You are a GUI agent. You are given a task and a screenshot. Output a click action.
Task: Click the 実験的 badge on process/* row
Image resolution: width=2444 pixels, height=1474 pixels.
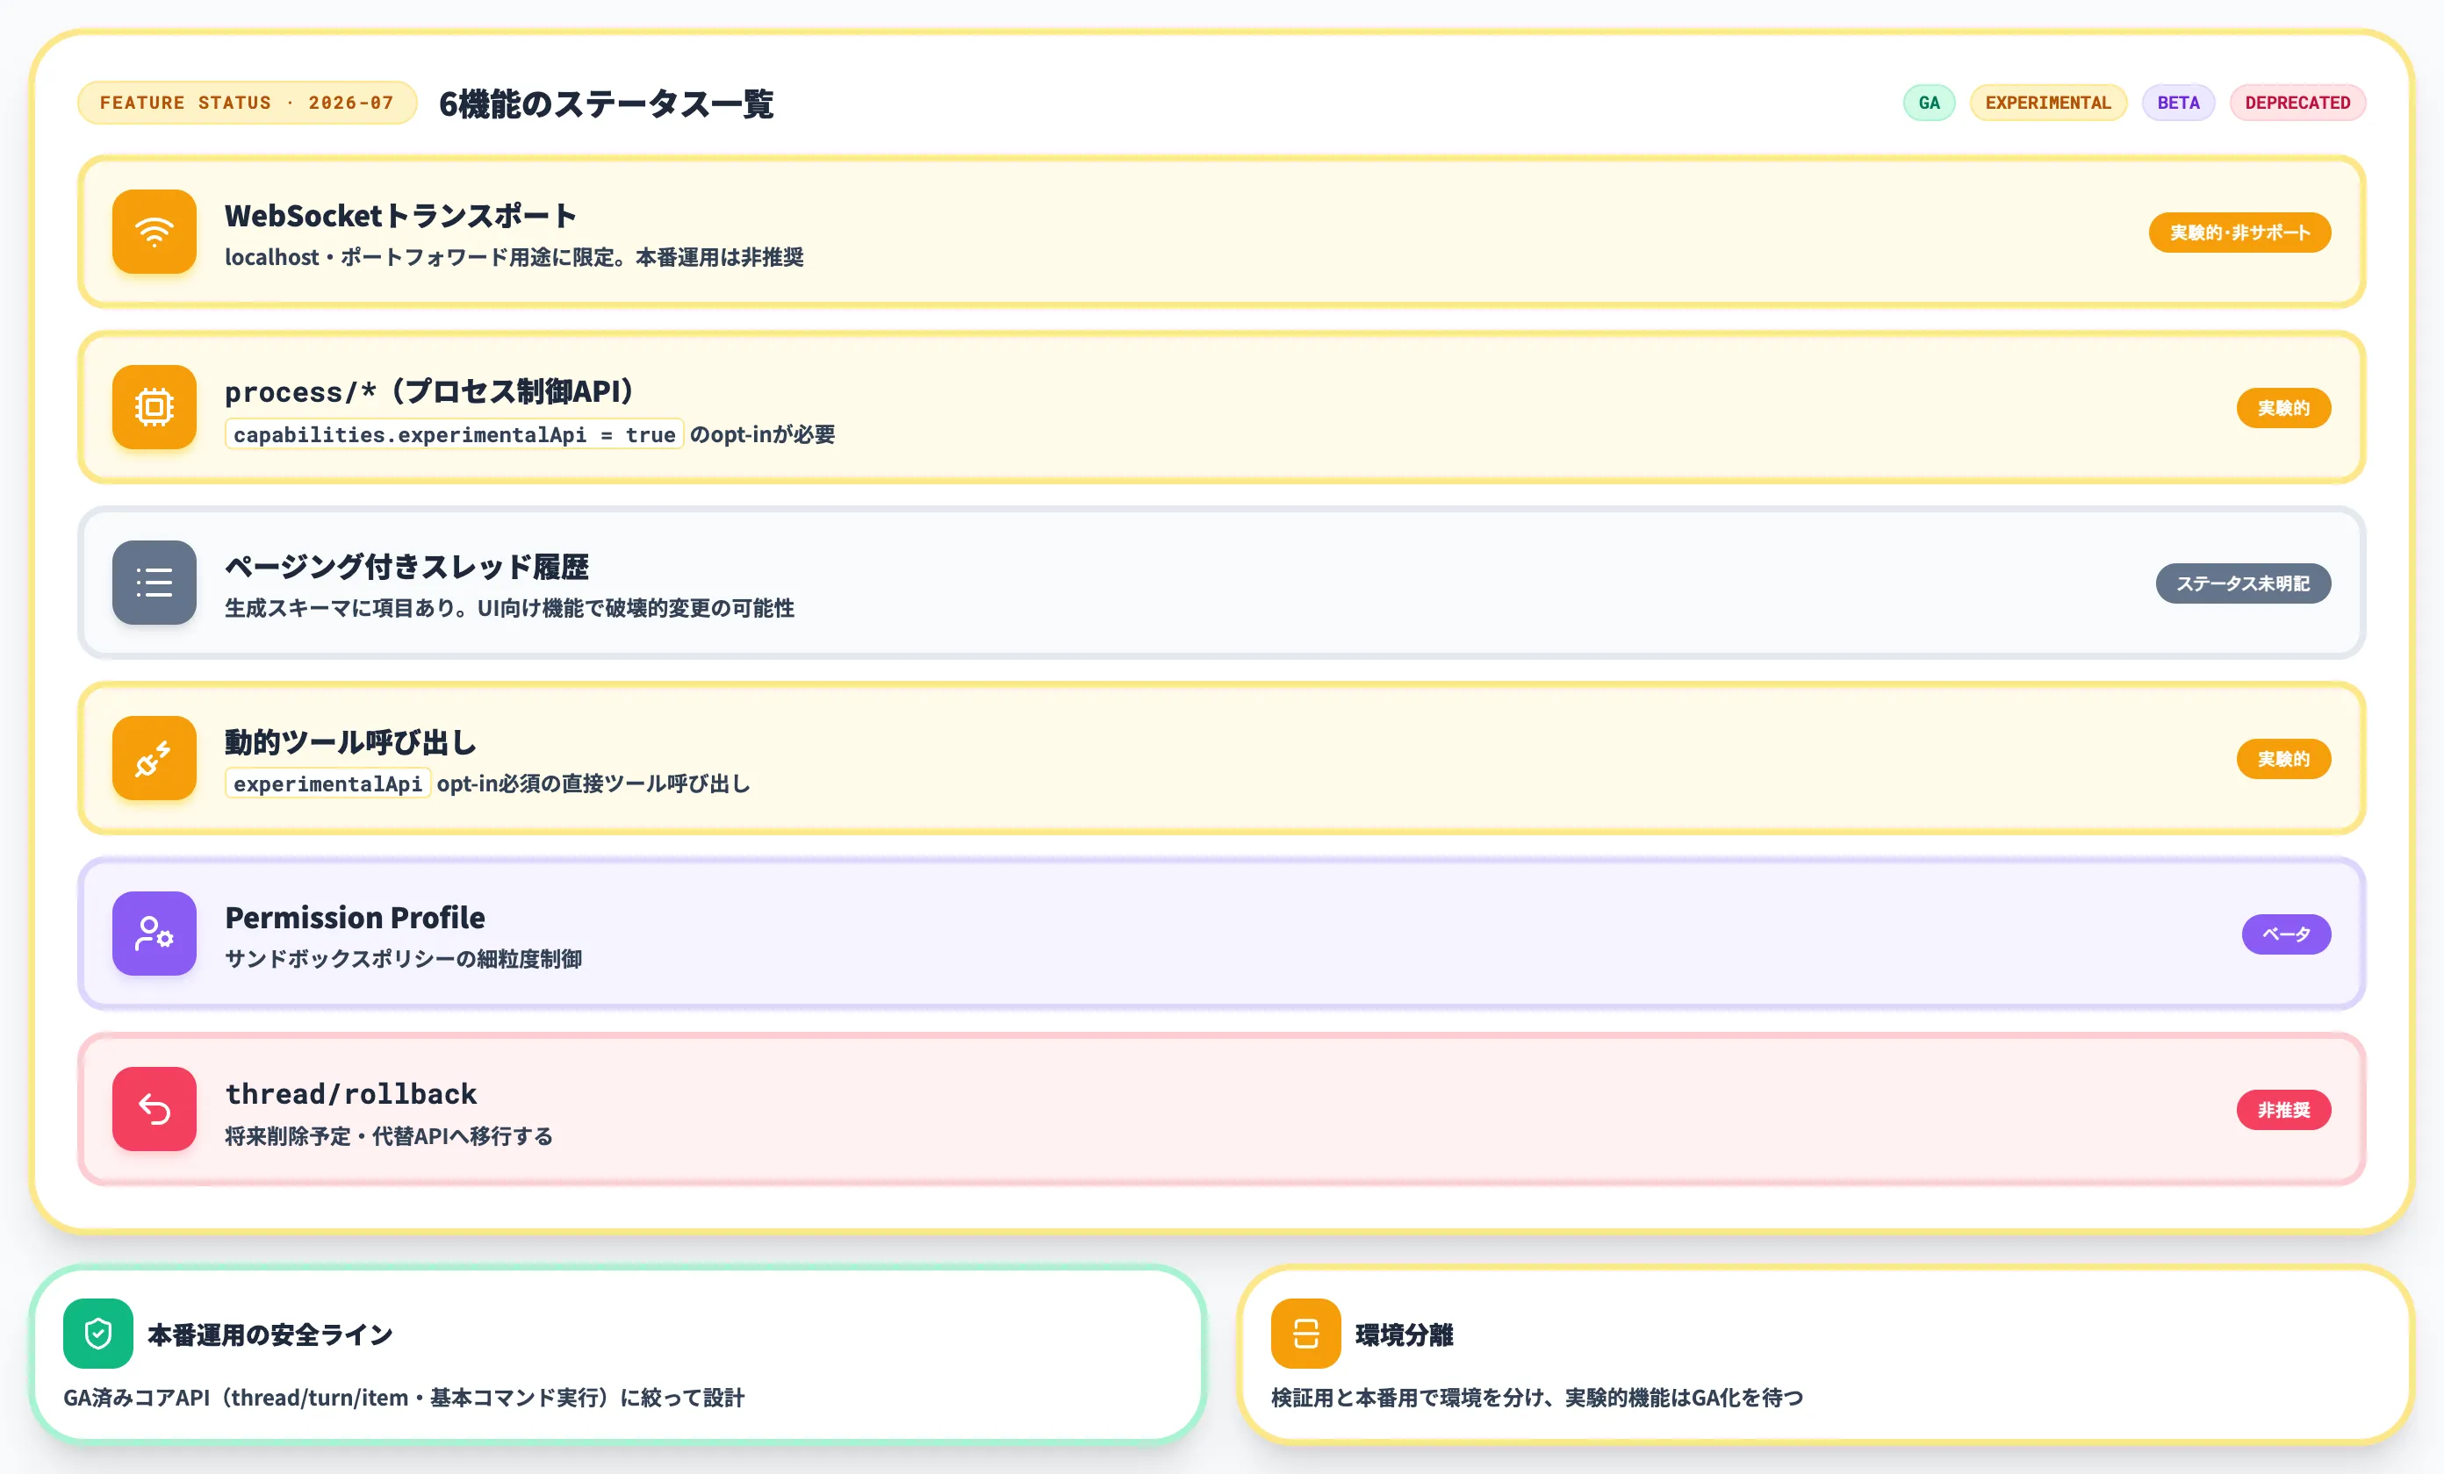(x=2283, y=408)
